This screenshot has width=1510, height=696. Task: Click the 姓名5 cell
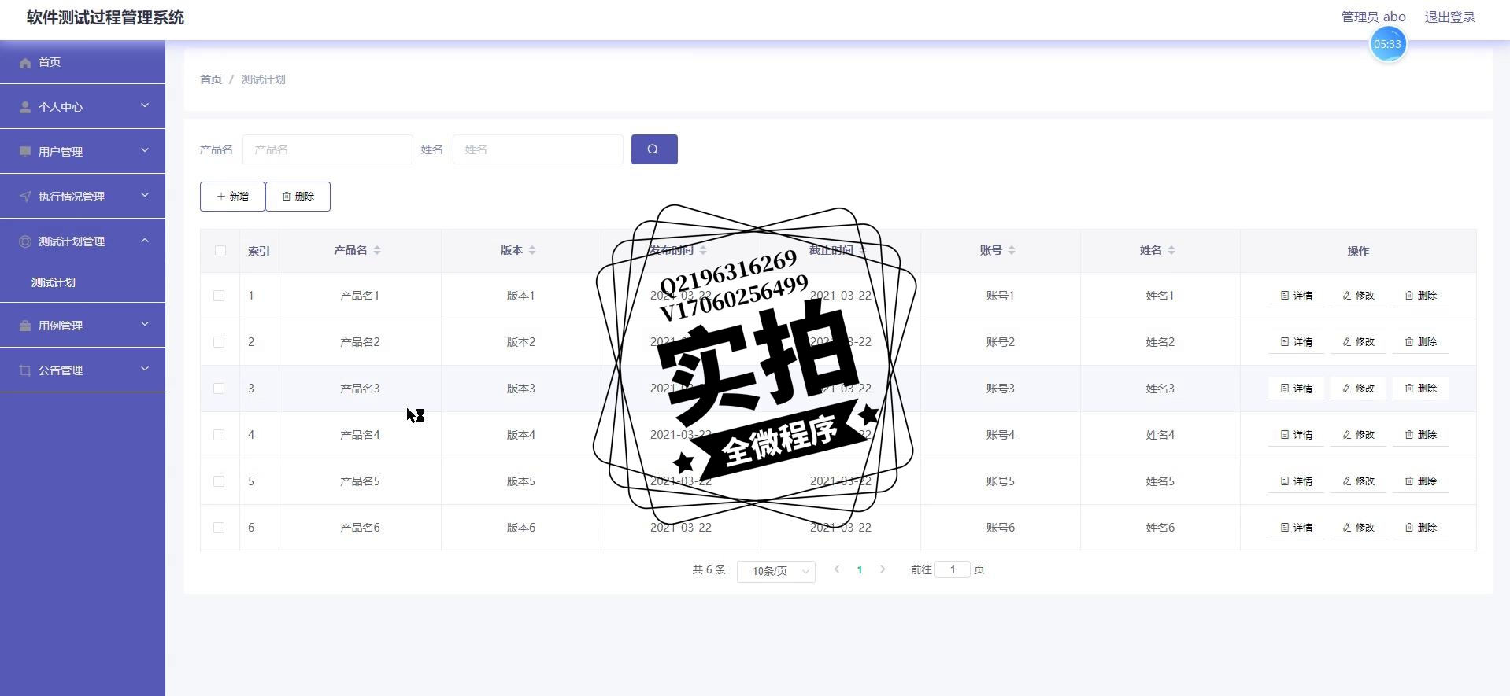(1160, 481)
